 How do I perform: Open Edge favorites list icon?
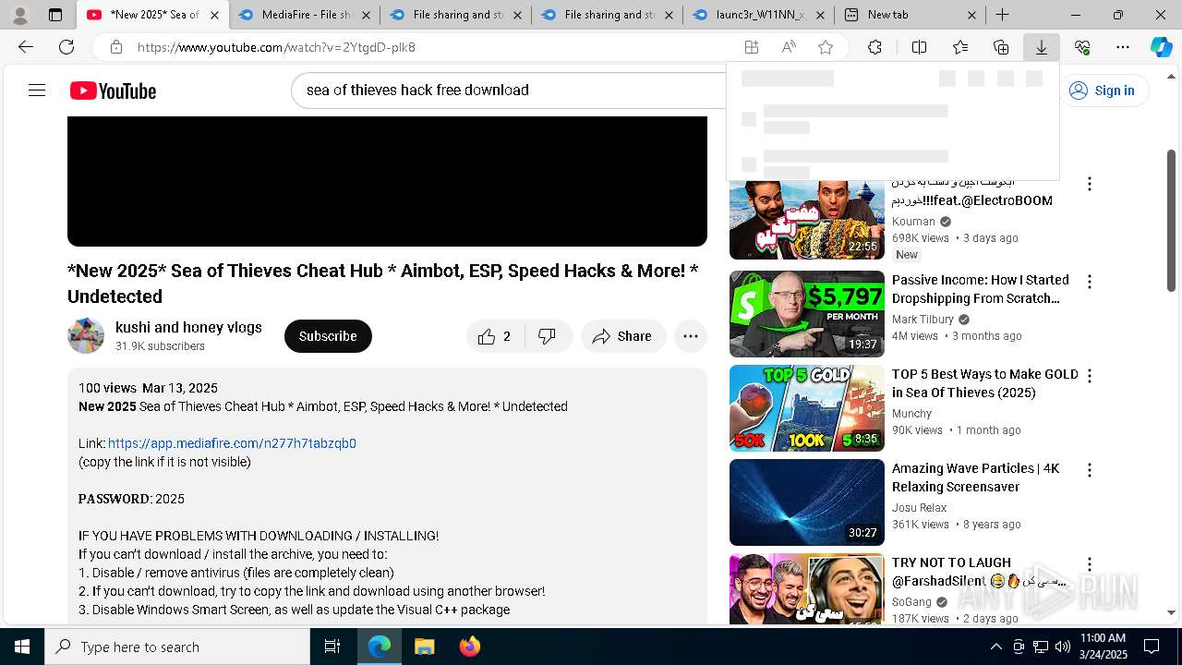960,47
